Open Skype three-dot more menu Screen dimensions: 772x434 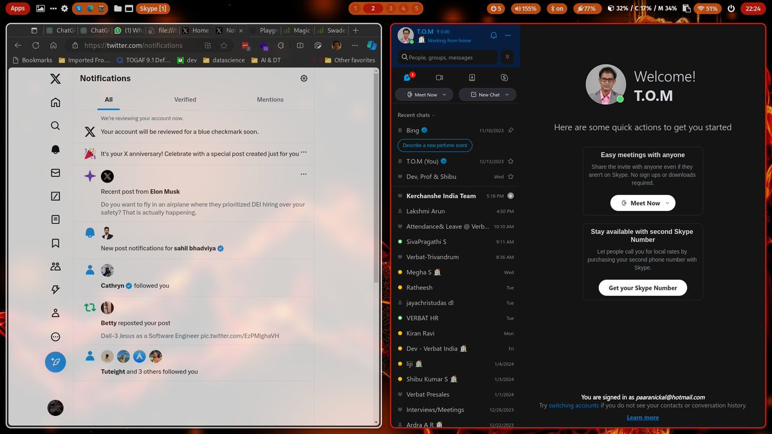point(508,35)
